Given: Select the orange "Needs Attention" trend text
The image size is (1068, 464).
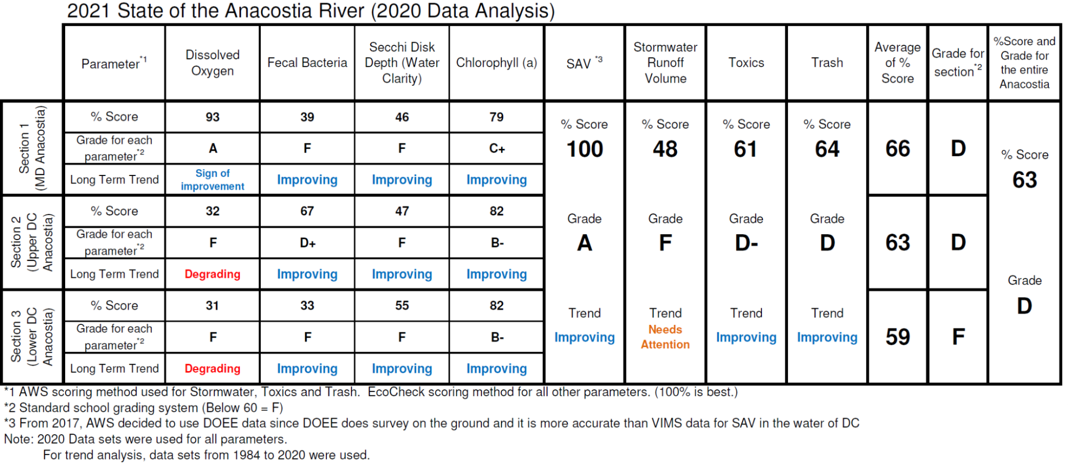Looking at the screenshot, I should [x=665, y=337].
